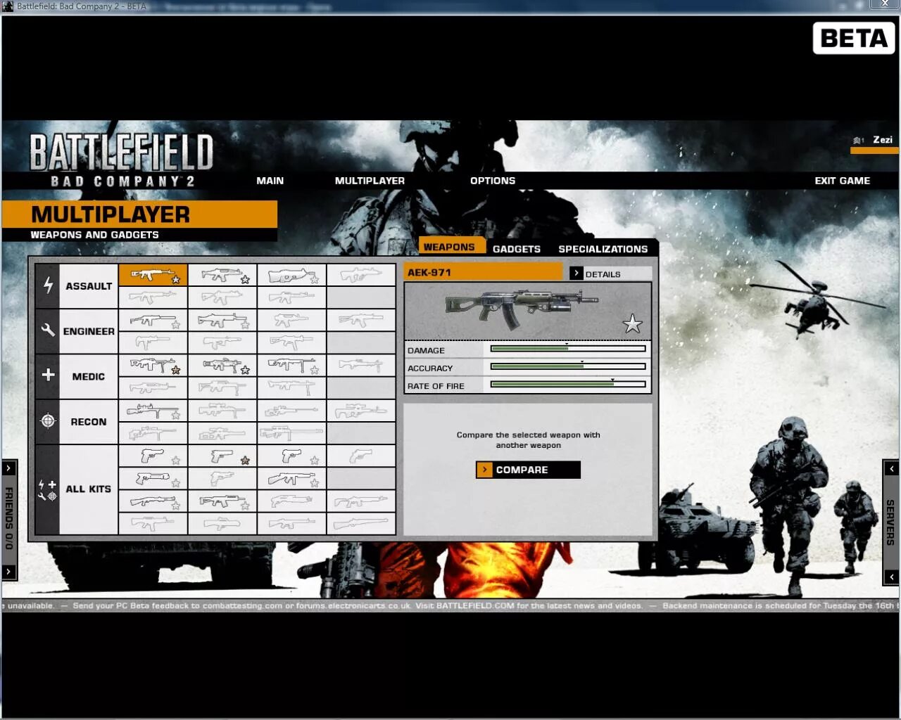Image resolution: width=901 pixels, height=720 pixels.
Task: Switch to the GADGETS tab
Action: (x=517, y=249)
